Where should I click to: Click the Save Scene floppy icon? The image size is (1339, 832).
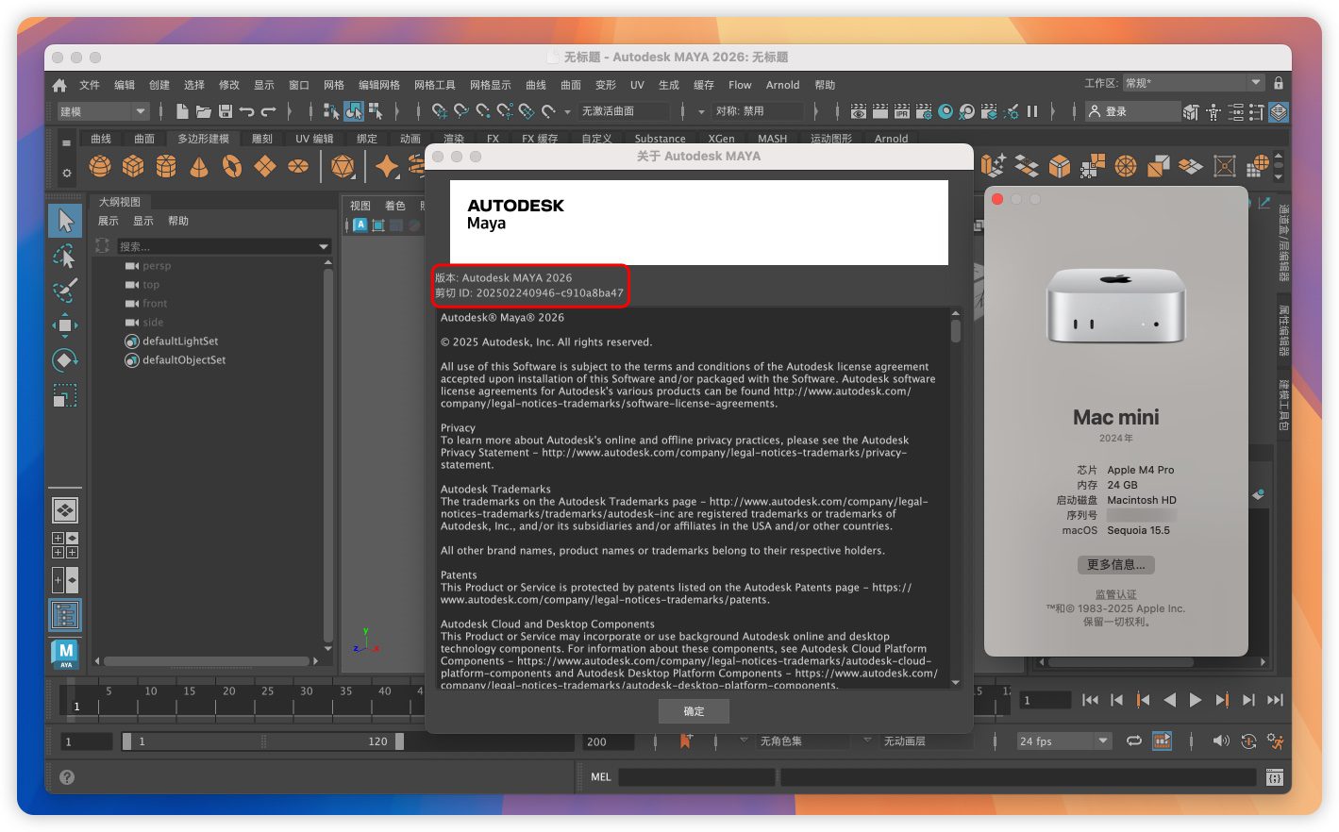point(225,111)
